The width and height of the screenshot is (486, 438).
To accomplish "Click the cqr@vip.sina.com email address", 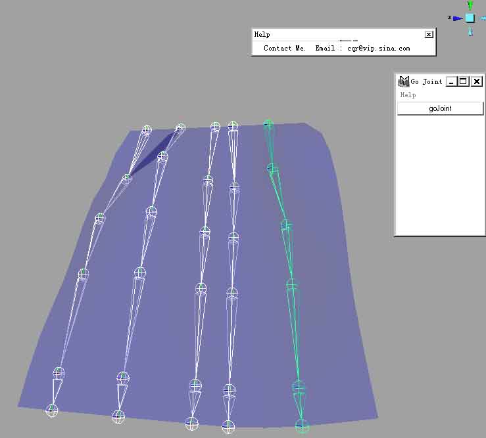I will tap(378, 48).
